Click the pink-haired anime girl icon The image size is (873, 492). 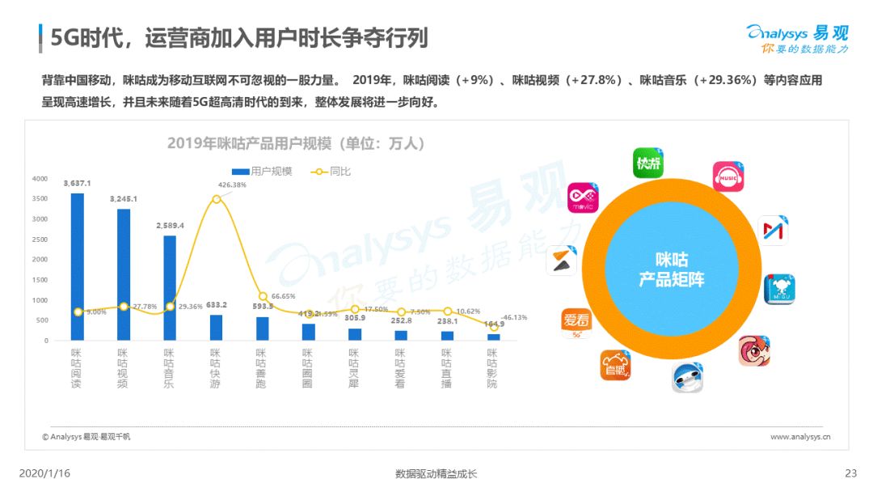[754, 351]
